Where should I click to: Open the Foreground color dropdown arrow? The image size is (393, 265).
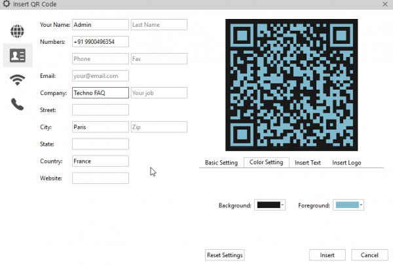coord(361,205)
